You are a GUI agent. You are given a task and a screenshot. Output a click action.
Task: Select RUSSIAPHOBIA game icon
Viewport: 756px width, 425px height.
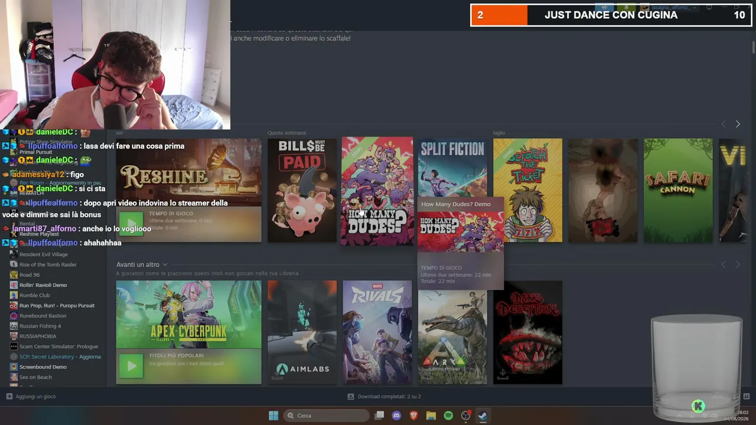click(x=14, y=336)
